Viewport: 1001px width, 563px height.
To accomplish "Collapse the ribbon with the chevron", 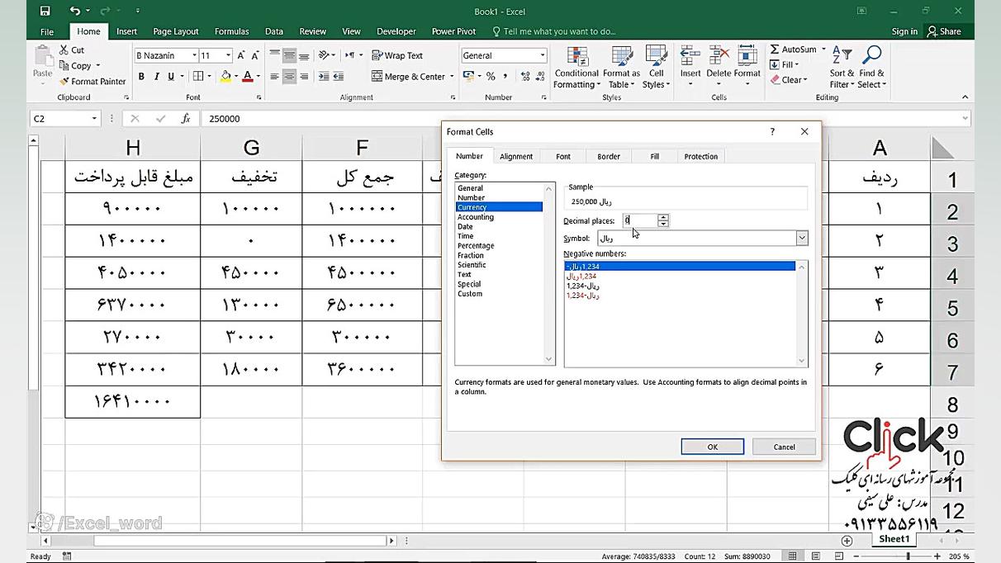I will click(x=965, y=97).
